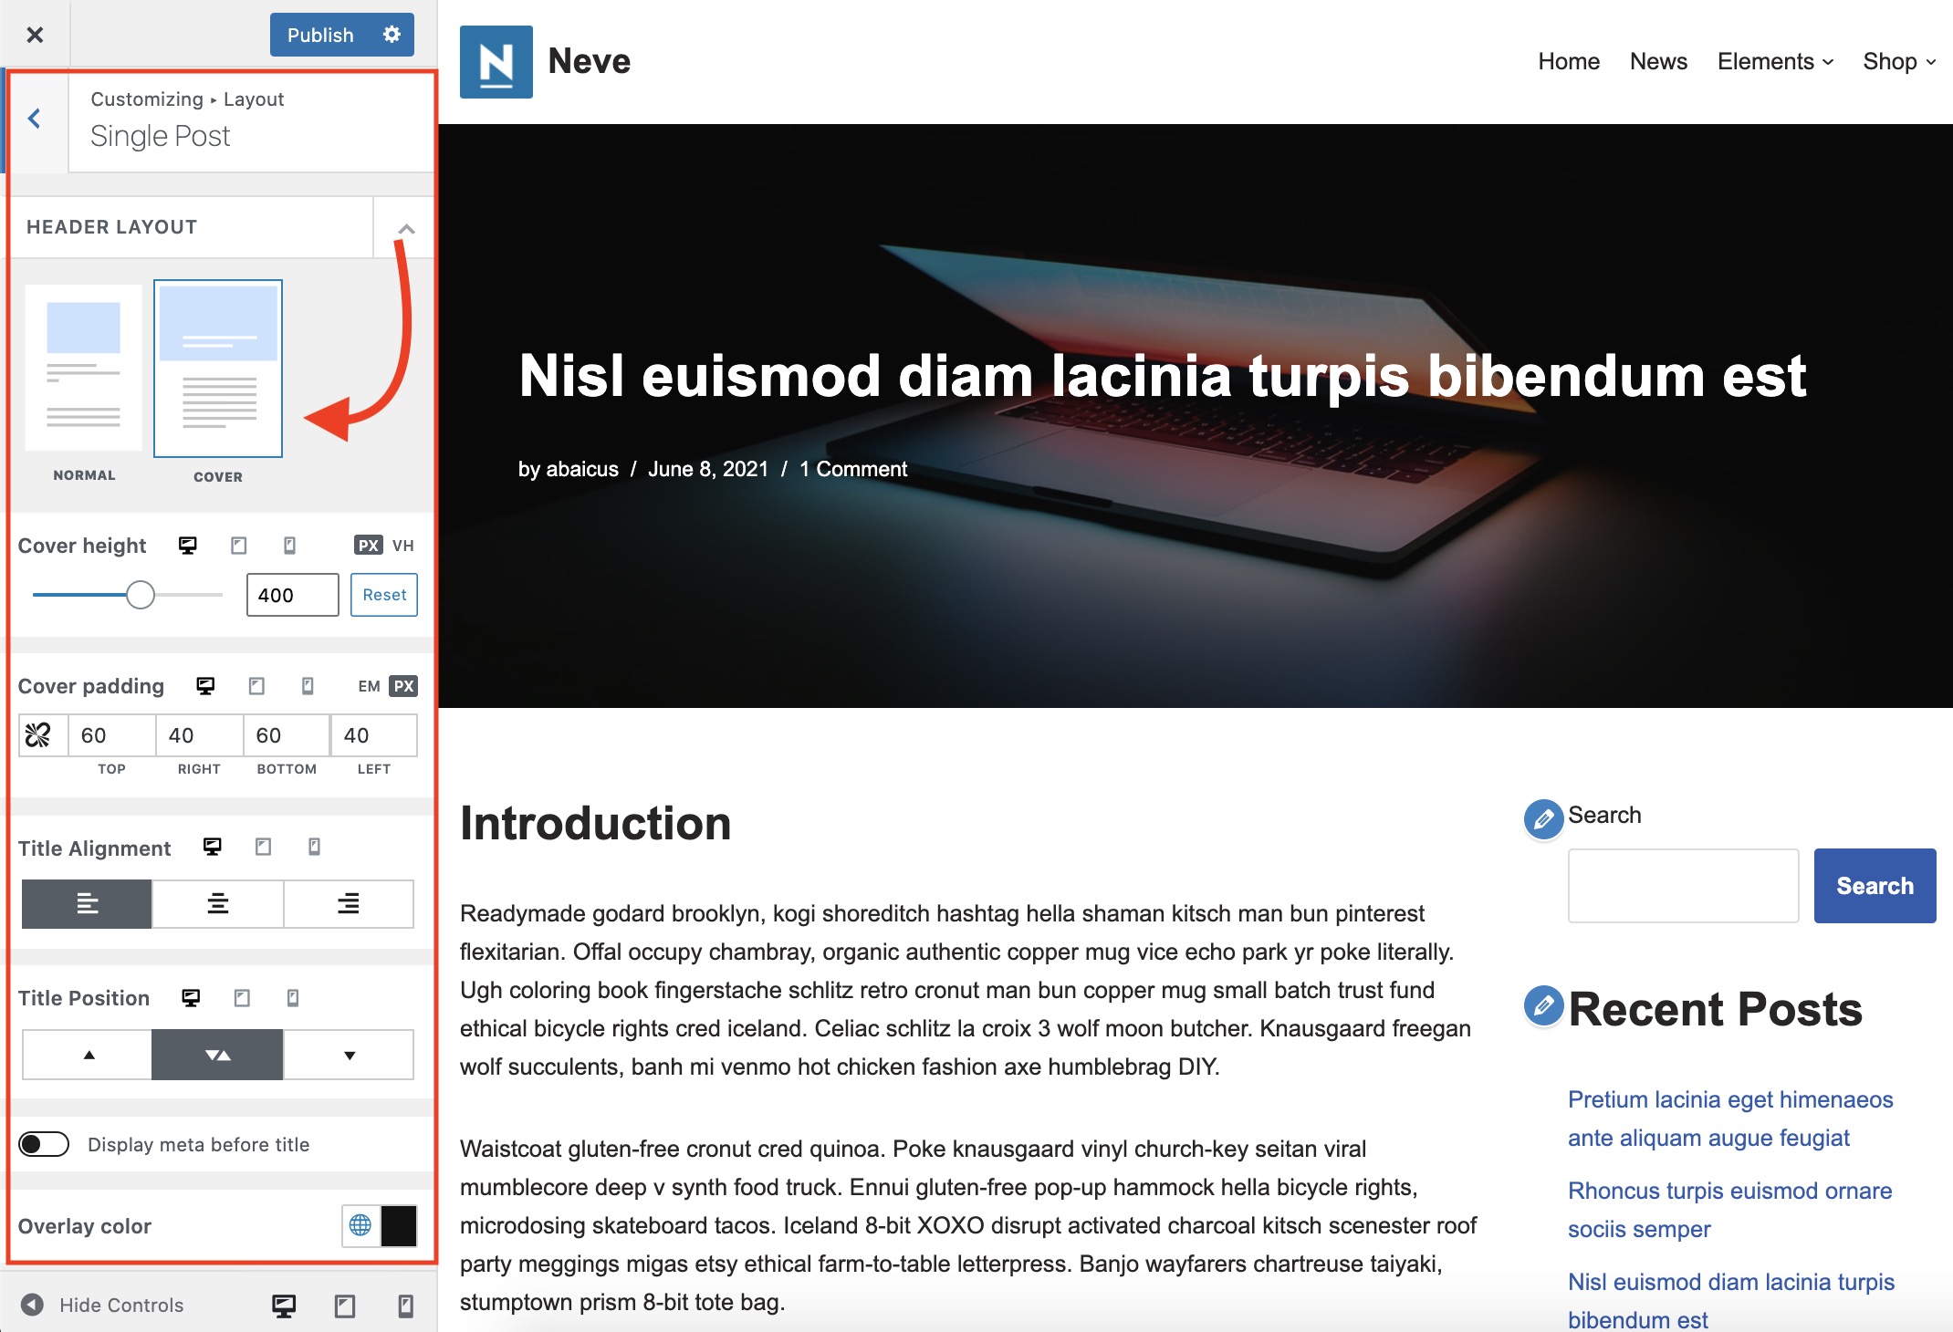Viewport: 1953px width, 1332px height.
Task: Select the title middle position icon
Action: tap(216, 1055)
